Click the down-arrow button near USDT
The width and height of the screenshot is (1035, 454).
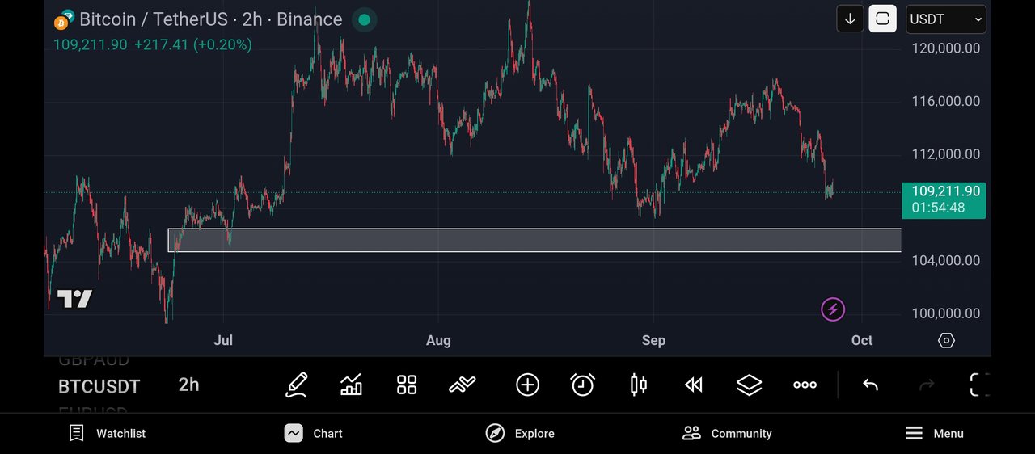[850, 19]
